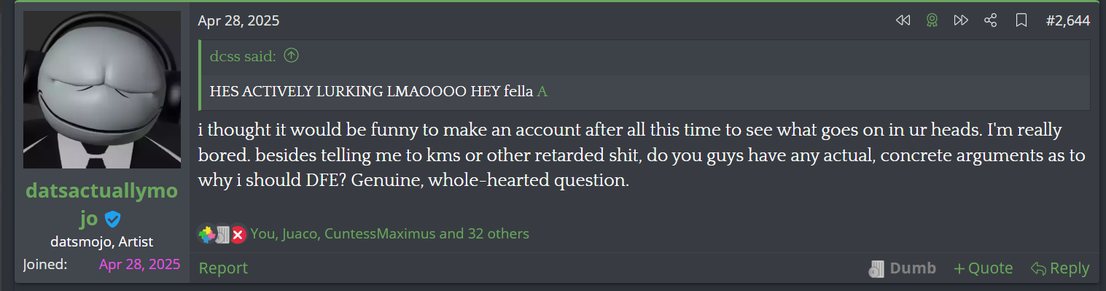Image resolution: width=1106 pixels, height=291 pixels.
Task: Click the red X reaction icon
Action: pos(238,235)
